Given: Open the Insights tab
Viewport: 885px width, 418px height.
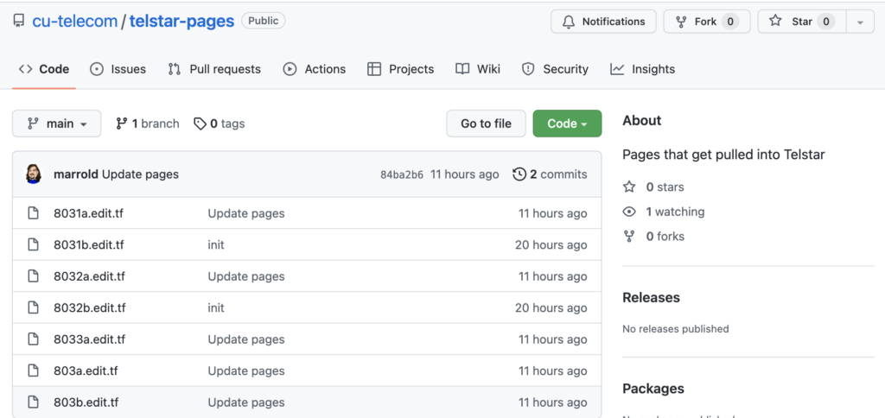Looking at the screenshot, I should pyautogui.click(x=643, y=69).
